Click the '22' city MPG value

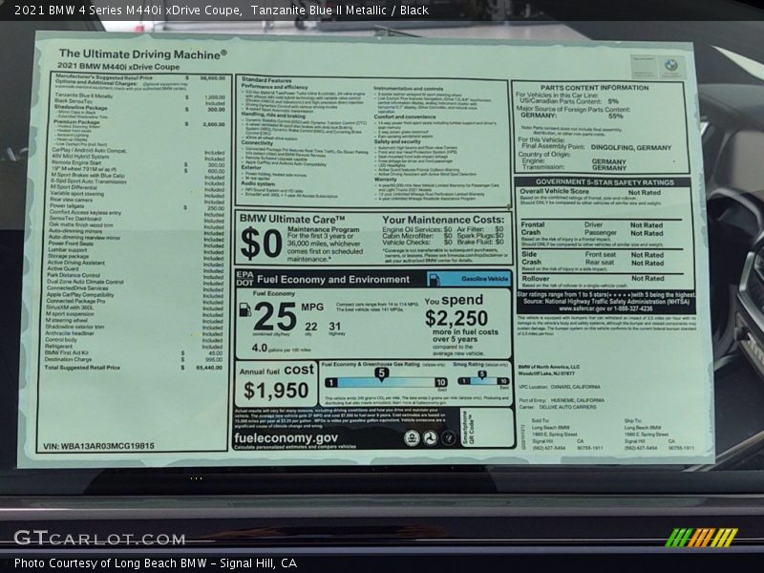[311, 327]
